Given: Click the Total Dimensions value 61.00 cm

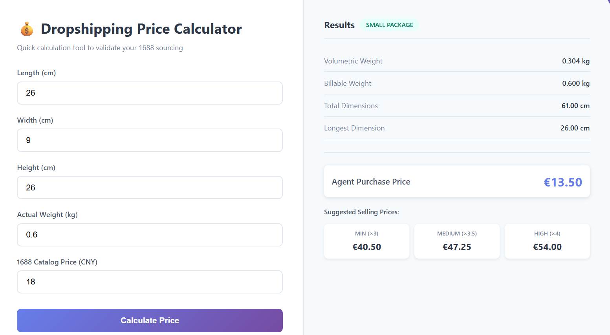Looking at the screenshot, I should pos(575,106).
